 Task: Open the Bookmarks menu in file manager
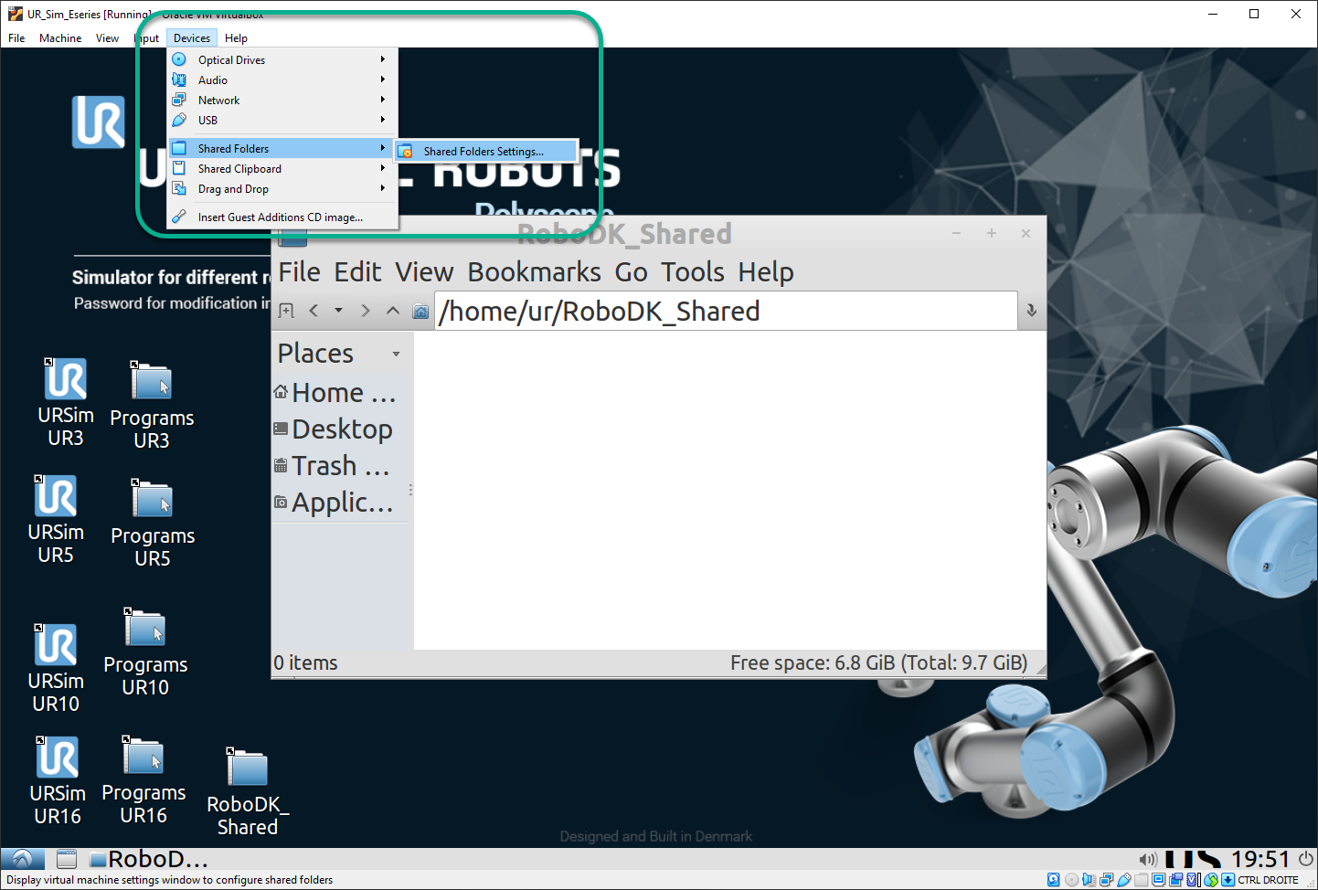534,272
